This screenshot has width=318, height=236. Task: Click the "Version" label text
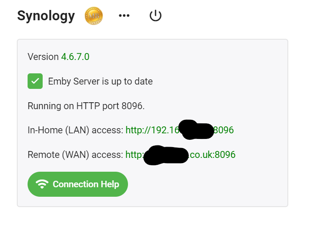pos(43,57)
